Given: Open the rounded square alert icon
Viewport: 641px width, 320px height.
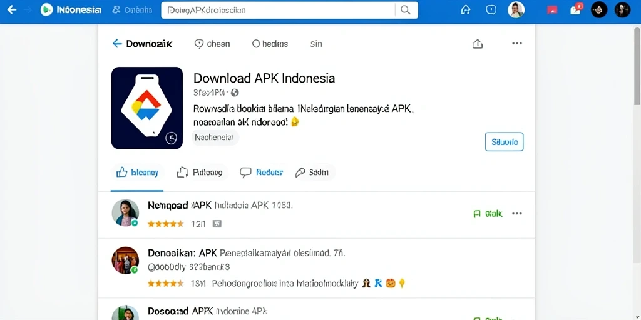Looking at the screenshot, I should click(491, 10).
